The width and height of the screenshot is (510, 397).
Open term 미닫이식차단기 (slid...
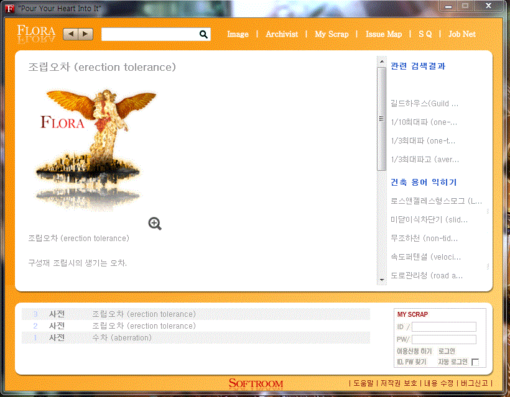click(429, 220)
